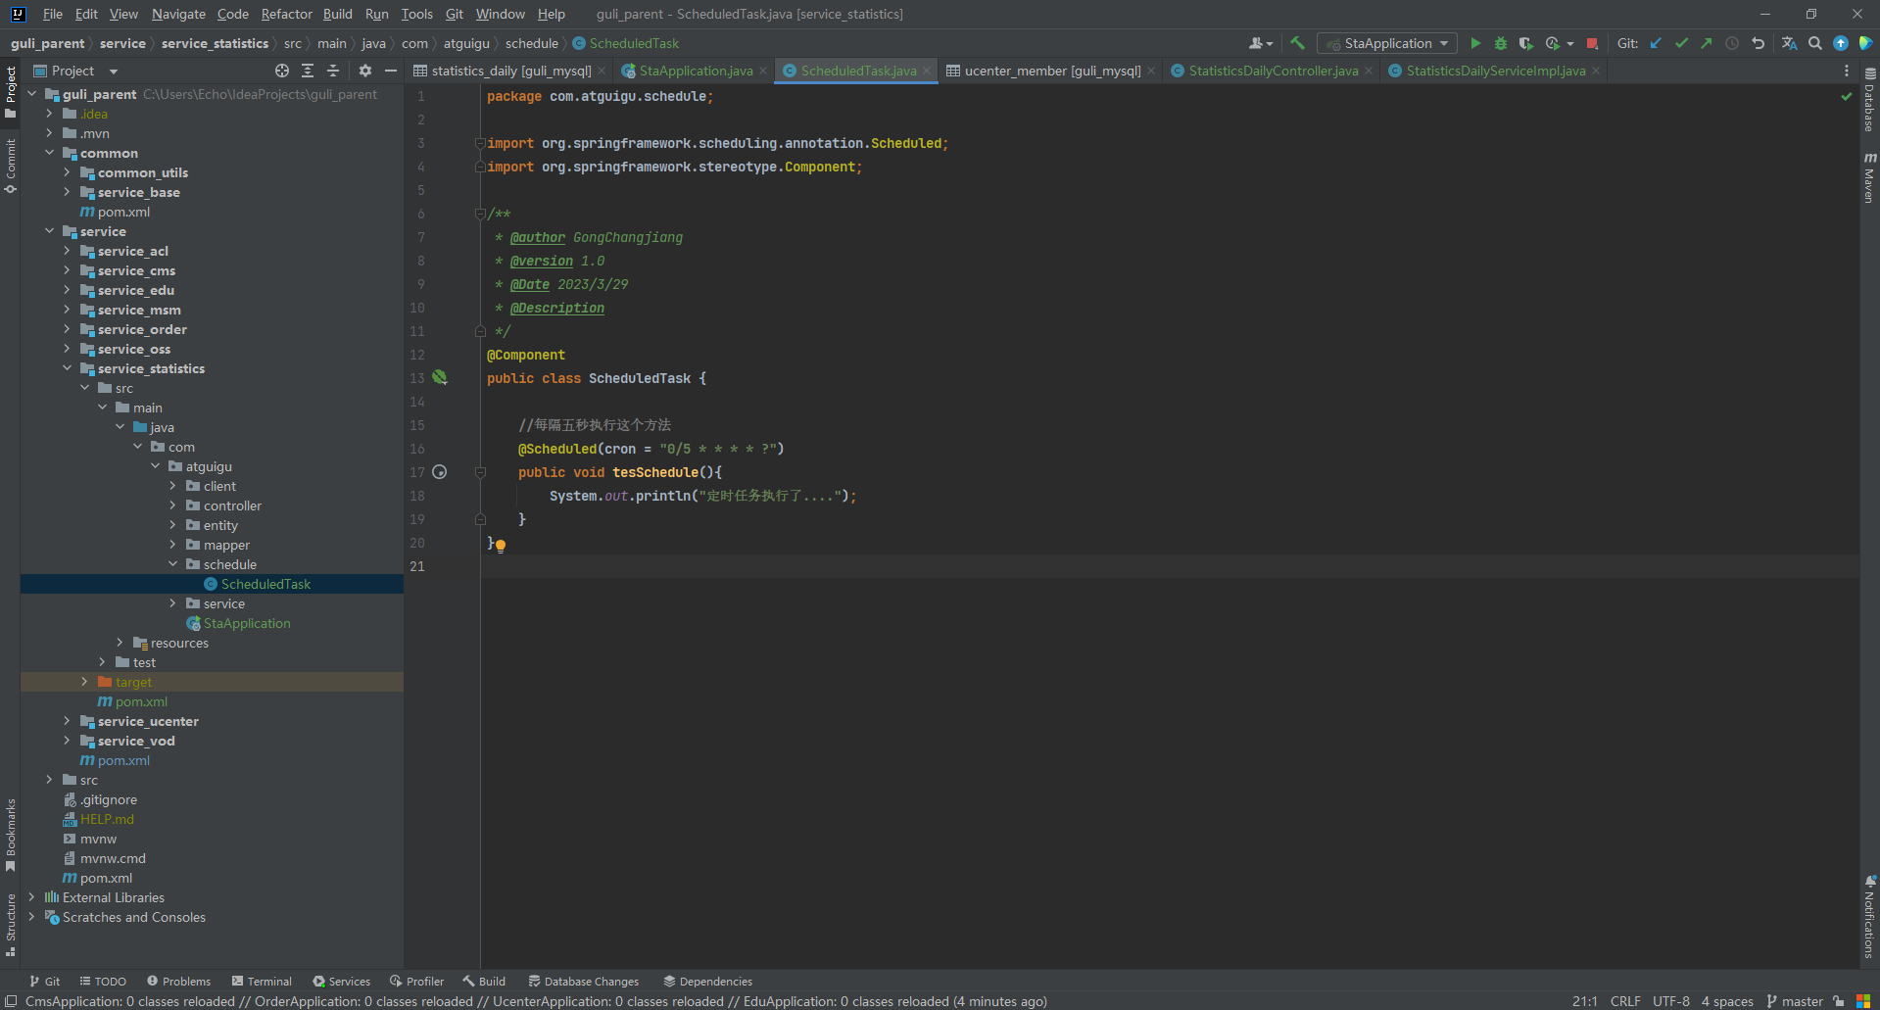The width and height of the screenshot is (1880, 1010).
Task: Open the StaApplication file in project tree
Action: click(247, 623)
